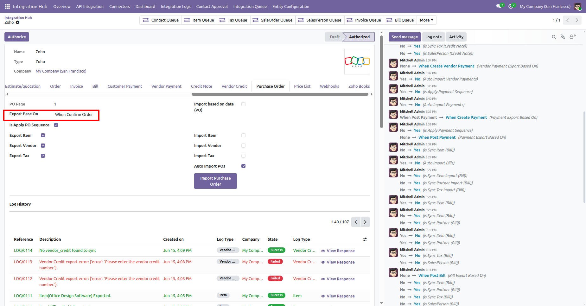
Task: Open company switcher My Company (San Francisco)
Action: click(545, 6)
